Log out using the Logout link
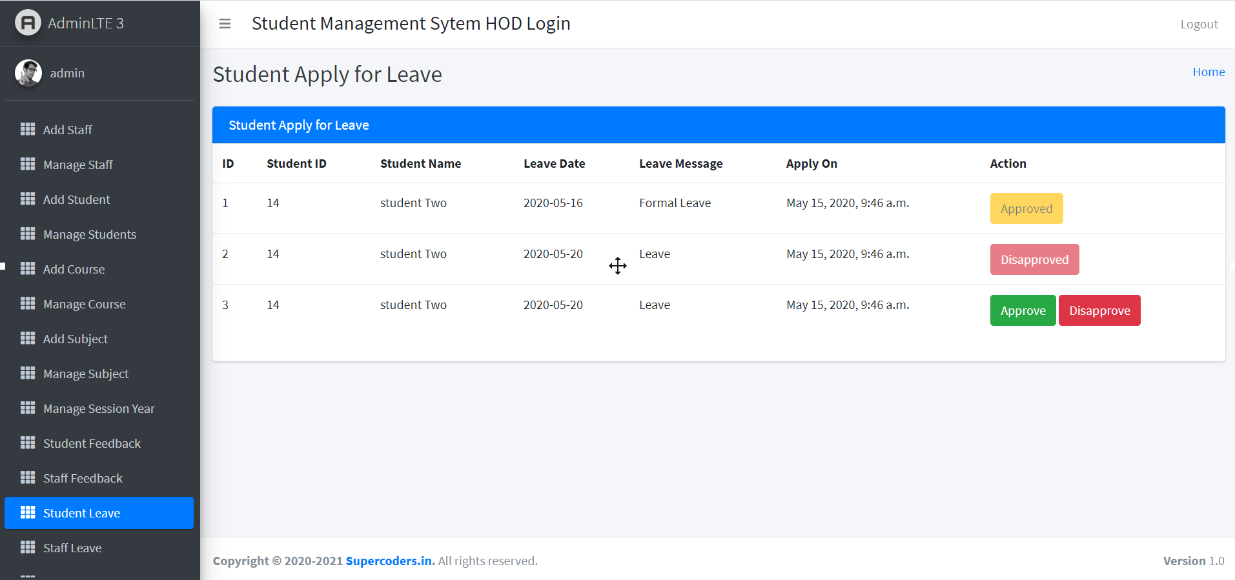This screenshot has width=1235, height=580. (x=1199, y=25)
